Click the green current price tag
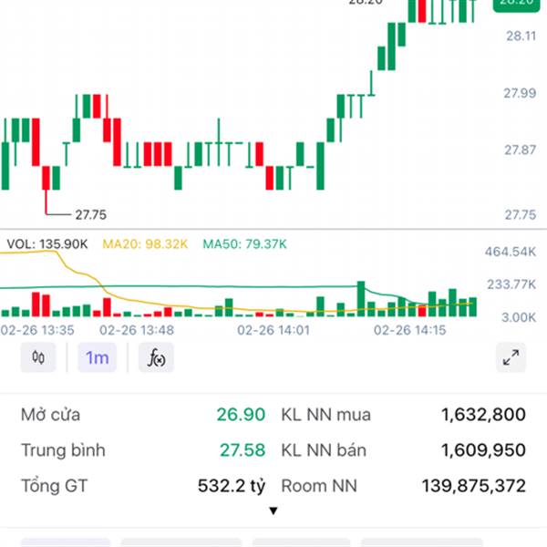Viewport: 547px width, 547px height. [x=516, y=5]
